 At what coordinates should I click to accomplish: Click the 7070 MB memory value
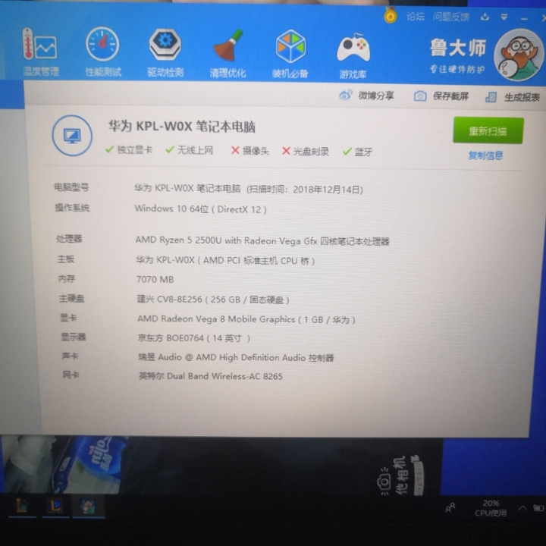(155, 279)
